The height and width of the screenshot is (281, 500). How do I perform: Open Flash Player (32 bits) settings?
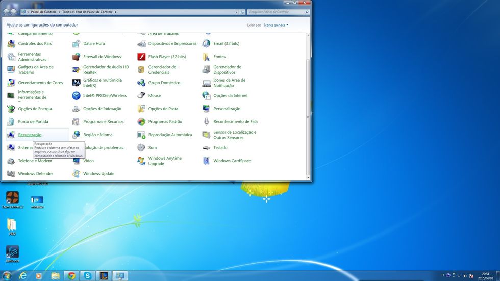coord(141,57)
